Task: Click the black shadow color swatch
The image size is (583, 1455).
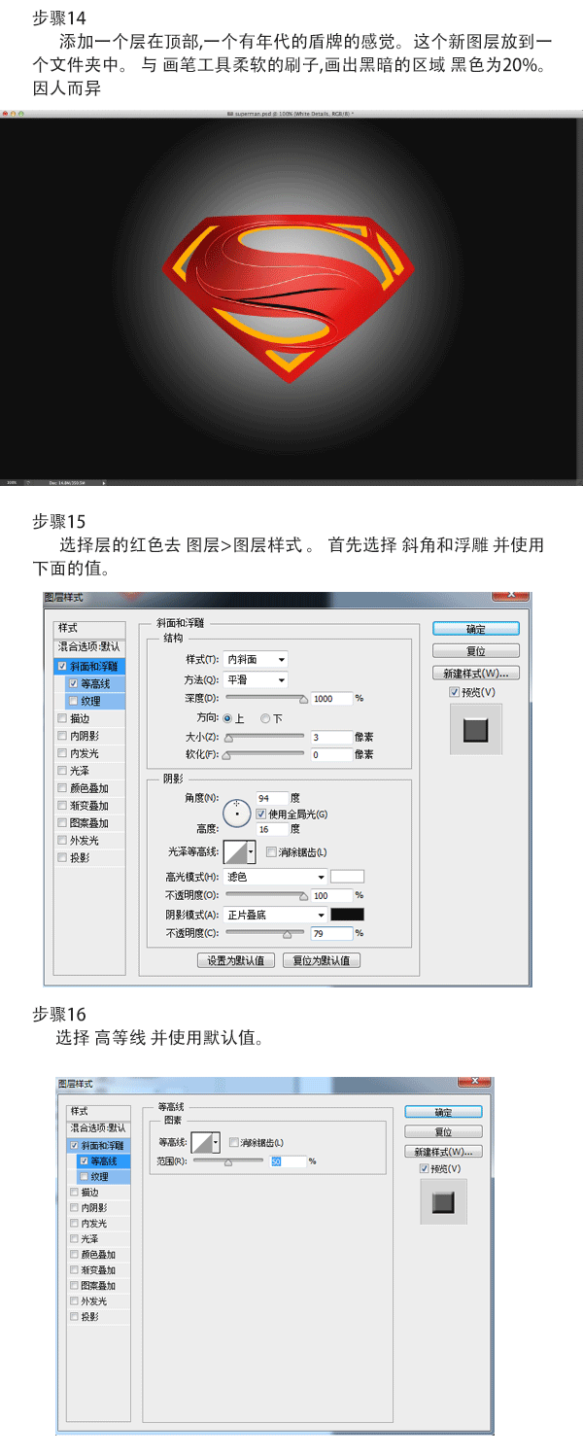Action: (347, 915)
